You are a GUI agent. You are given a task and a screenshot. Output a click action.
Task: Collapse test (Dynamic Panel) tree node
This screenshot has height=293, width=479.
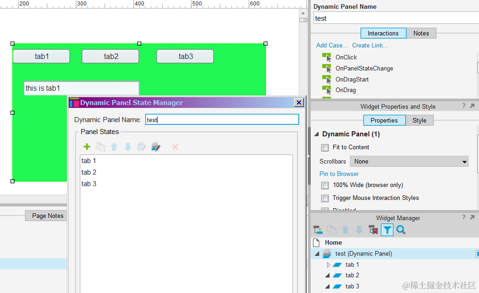317,254
